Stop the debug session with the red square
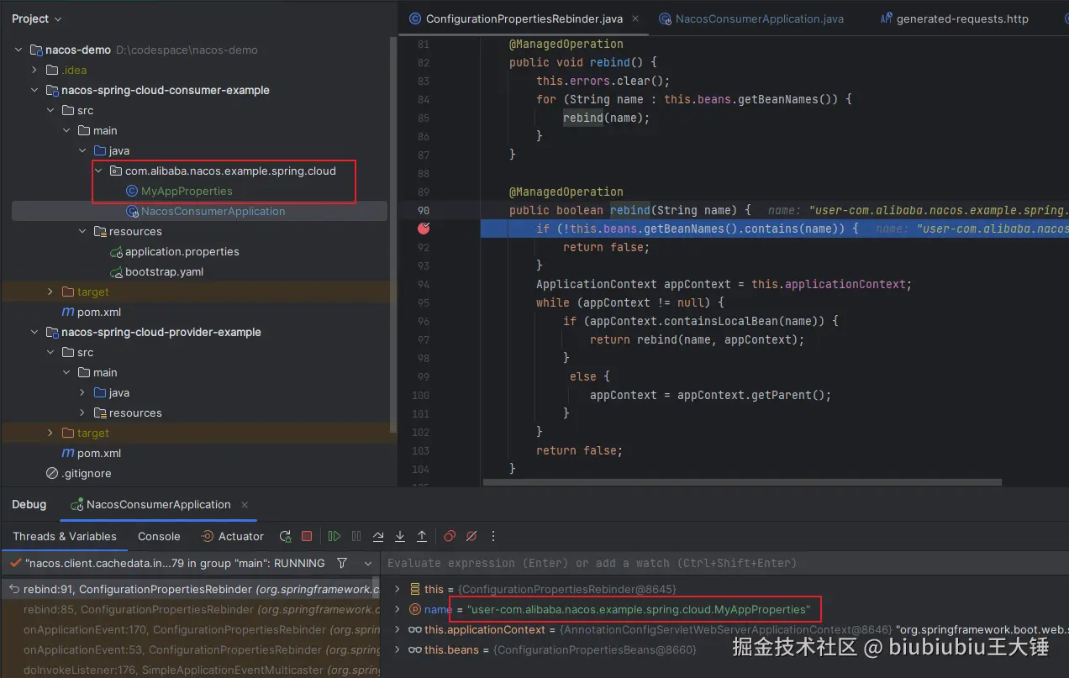Image resolution: width=1069 pixels, height=678 pixels. pos(307,536)
